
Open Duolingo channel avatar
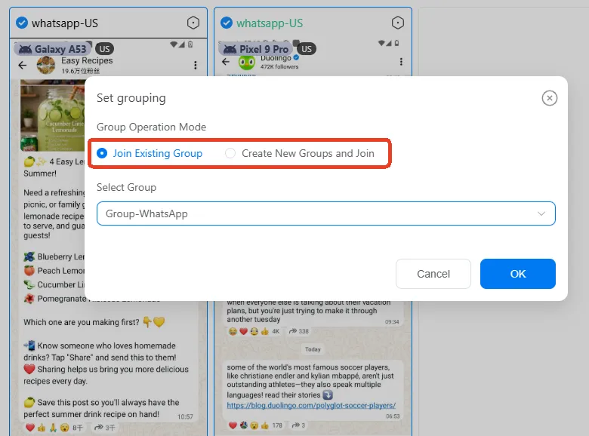pos(247,63)
